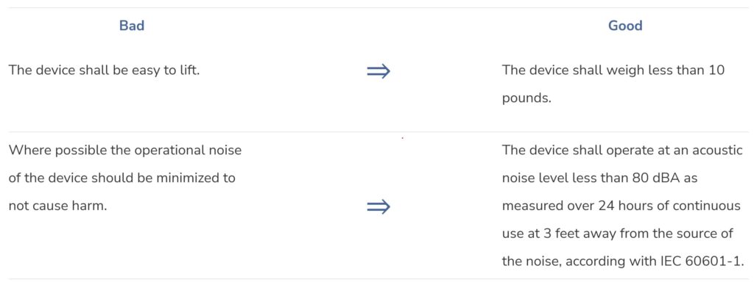
Task: Click the line 'measured over 24 hours of continuous'
Action: (621, 206)
